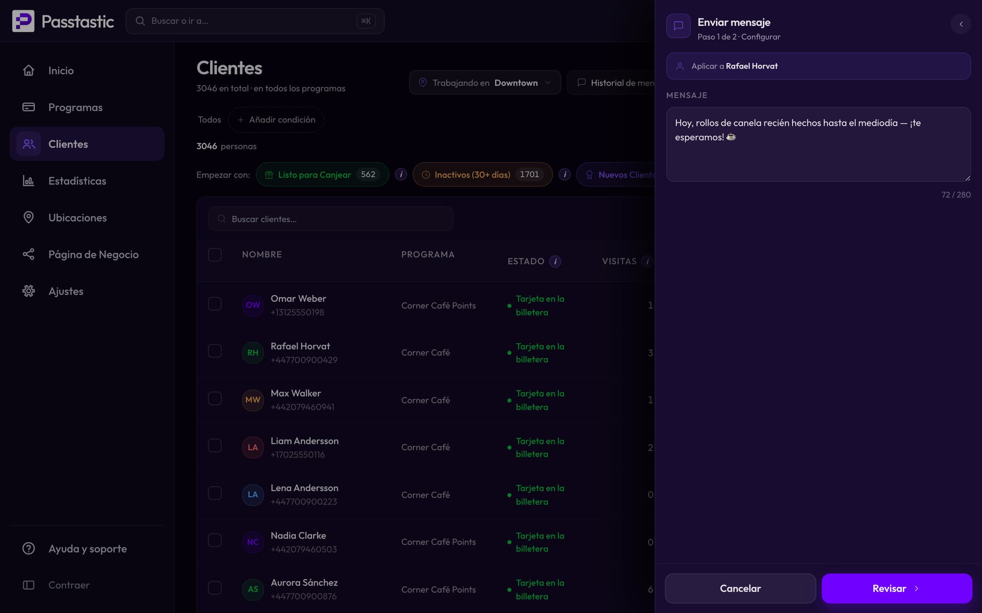982x613 pixels.
Task: Click the Cancelar button
Action: click(740, 589)
